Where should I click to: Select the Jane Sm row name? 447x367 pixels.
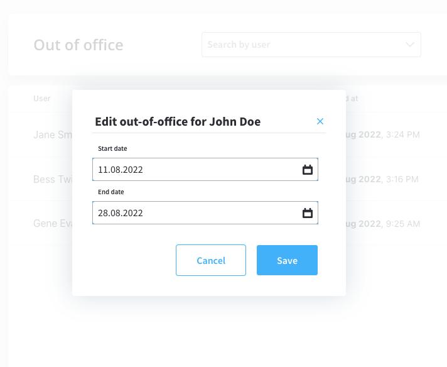[53, 134]
